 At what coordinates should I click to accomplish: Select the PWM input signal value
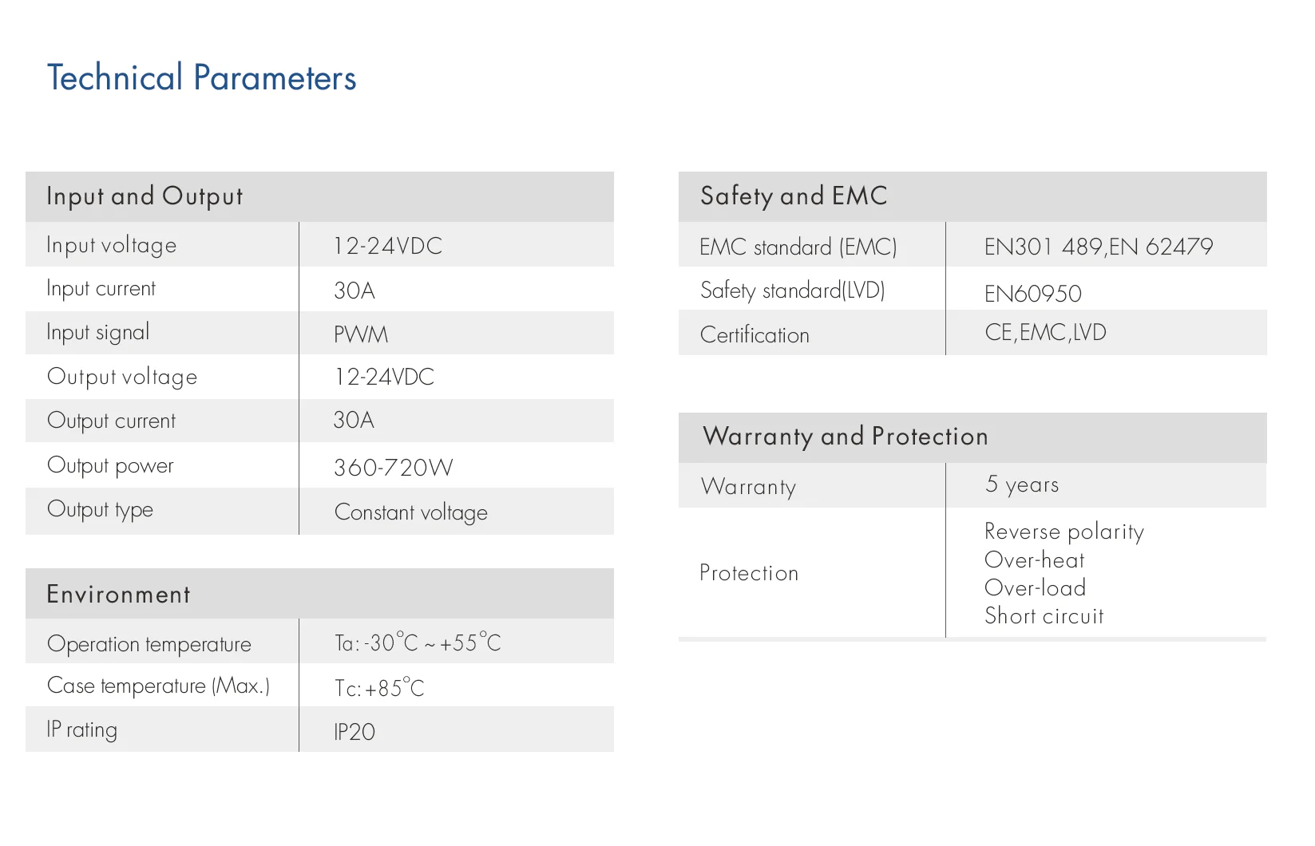(361, 334)
